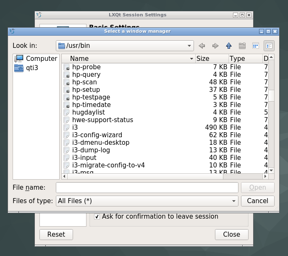Select the file named hp-query
The width and height of the screenshot is (288, 256).
[x=86, y=75]
